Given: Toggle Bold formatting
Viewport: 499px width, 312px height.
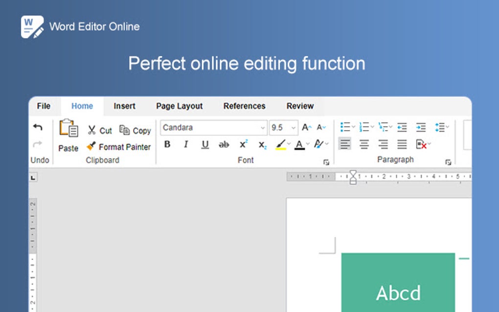Looking at the screenshot, I should coord(167,144).
